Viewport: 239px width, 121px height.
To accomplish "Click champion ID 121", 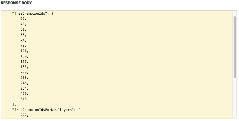I will (x=24, y=51).
